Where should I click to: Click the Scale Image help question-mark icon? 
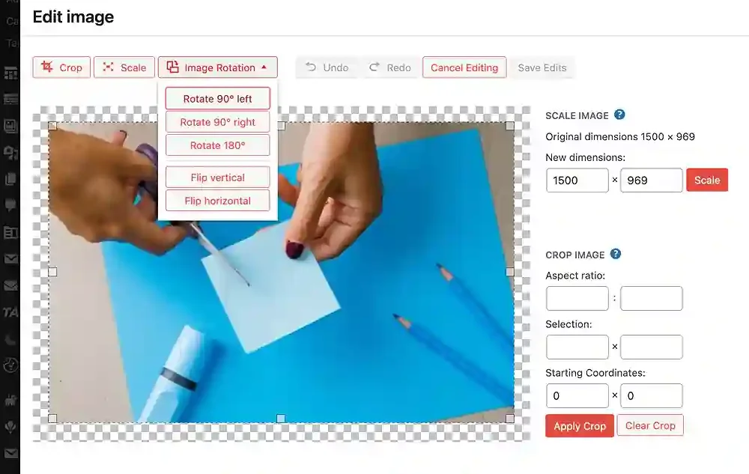619,115
